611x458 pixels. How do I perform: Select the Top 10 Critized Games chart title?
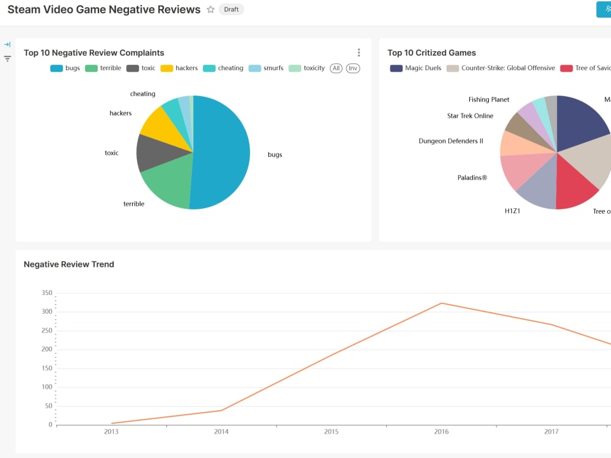pyautogui.click(x=433, y=53)
